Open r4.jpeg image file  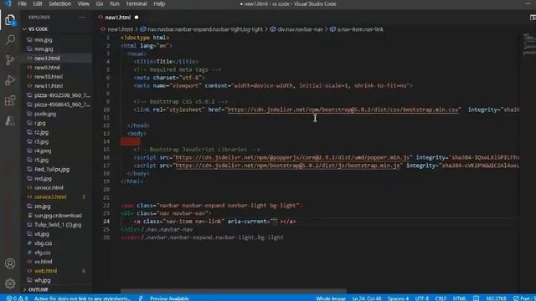click(x=43, y=150)
